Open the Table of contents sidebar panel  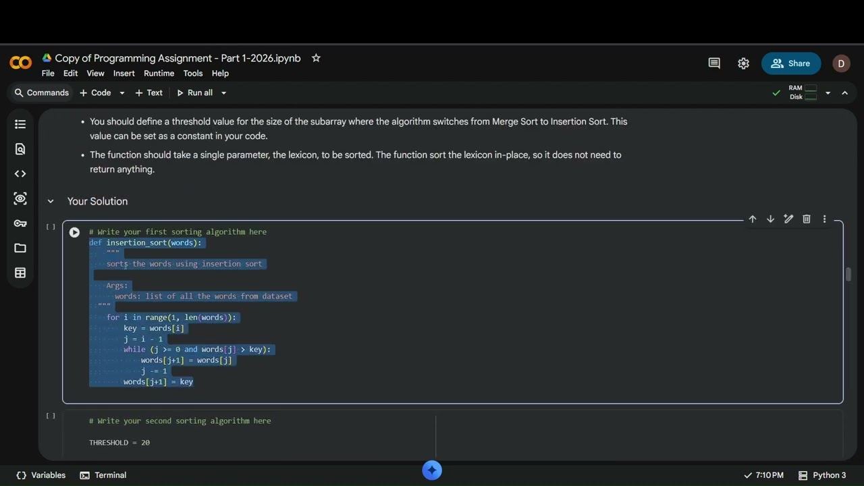[x=20, y=124]
